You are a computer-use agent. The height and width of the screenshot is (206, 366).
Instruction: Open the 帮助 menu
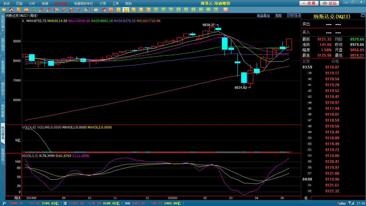pyautogui.click(x=129, y=3)
